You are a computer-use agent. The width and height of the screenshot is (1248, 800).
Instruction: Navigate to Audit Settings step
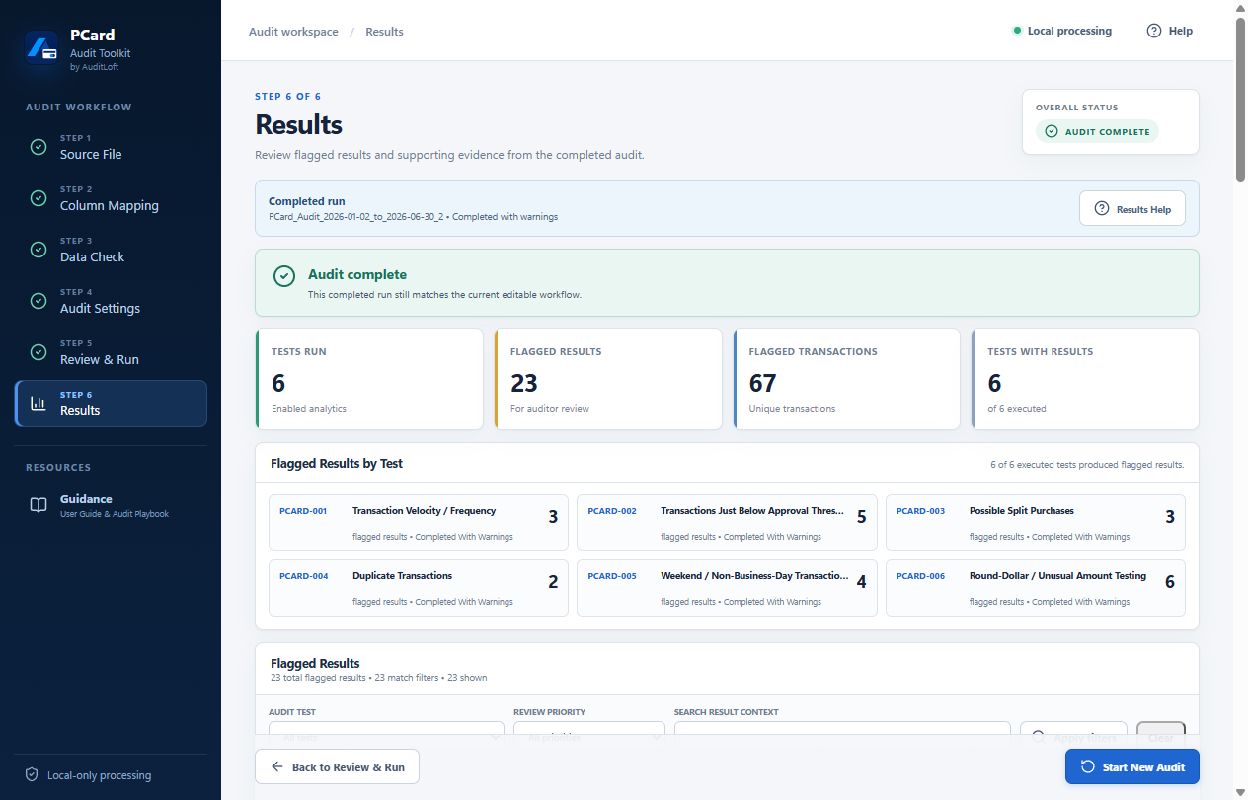click(x=111, y=301)
